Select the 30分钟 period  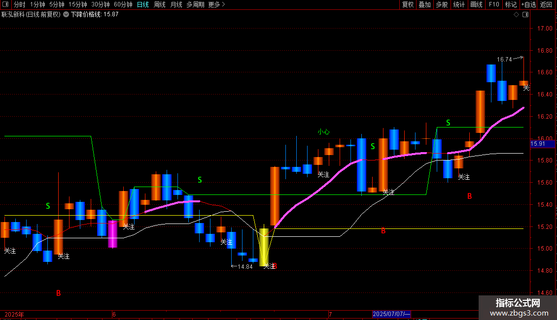click(x=100, y=4)
